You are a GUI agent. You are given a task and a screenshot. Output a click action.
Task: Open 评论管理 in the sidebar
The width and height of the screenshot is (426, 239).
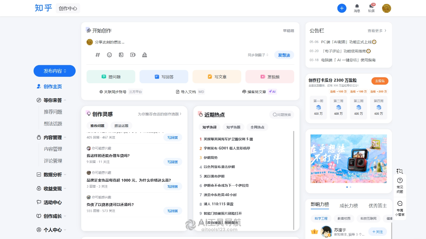pyautogui.click(x=53, y=161)
